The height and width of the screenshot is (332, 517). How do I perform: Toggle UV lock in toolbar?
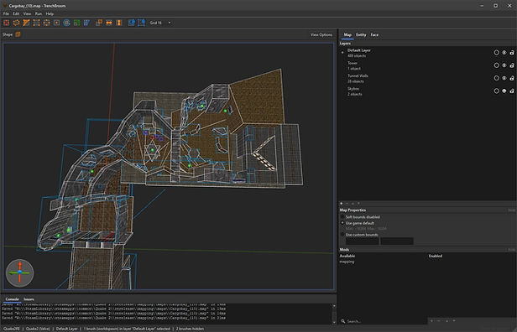[x=141, y=23]
